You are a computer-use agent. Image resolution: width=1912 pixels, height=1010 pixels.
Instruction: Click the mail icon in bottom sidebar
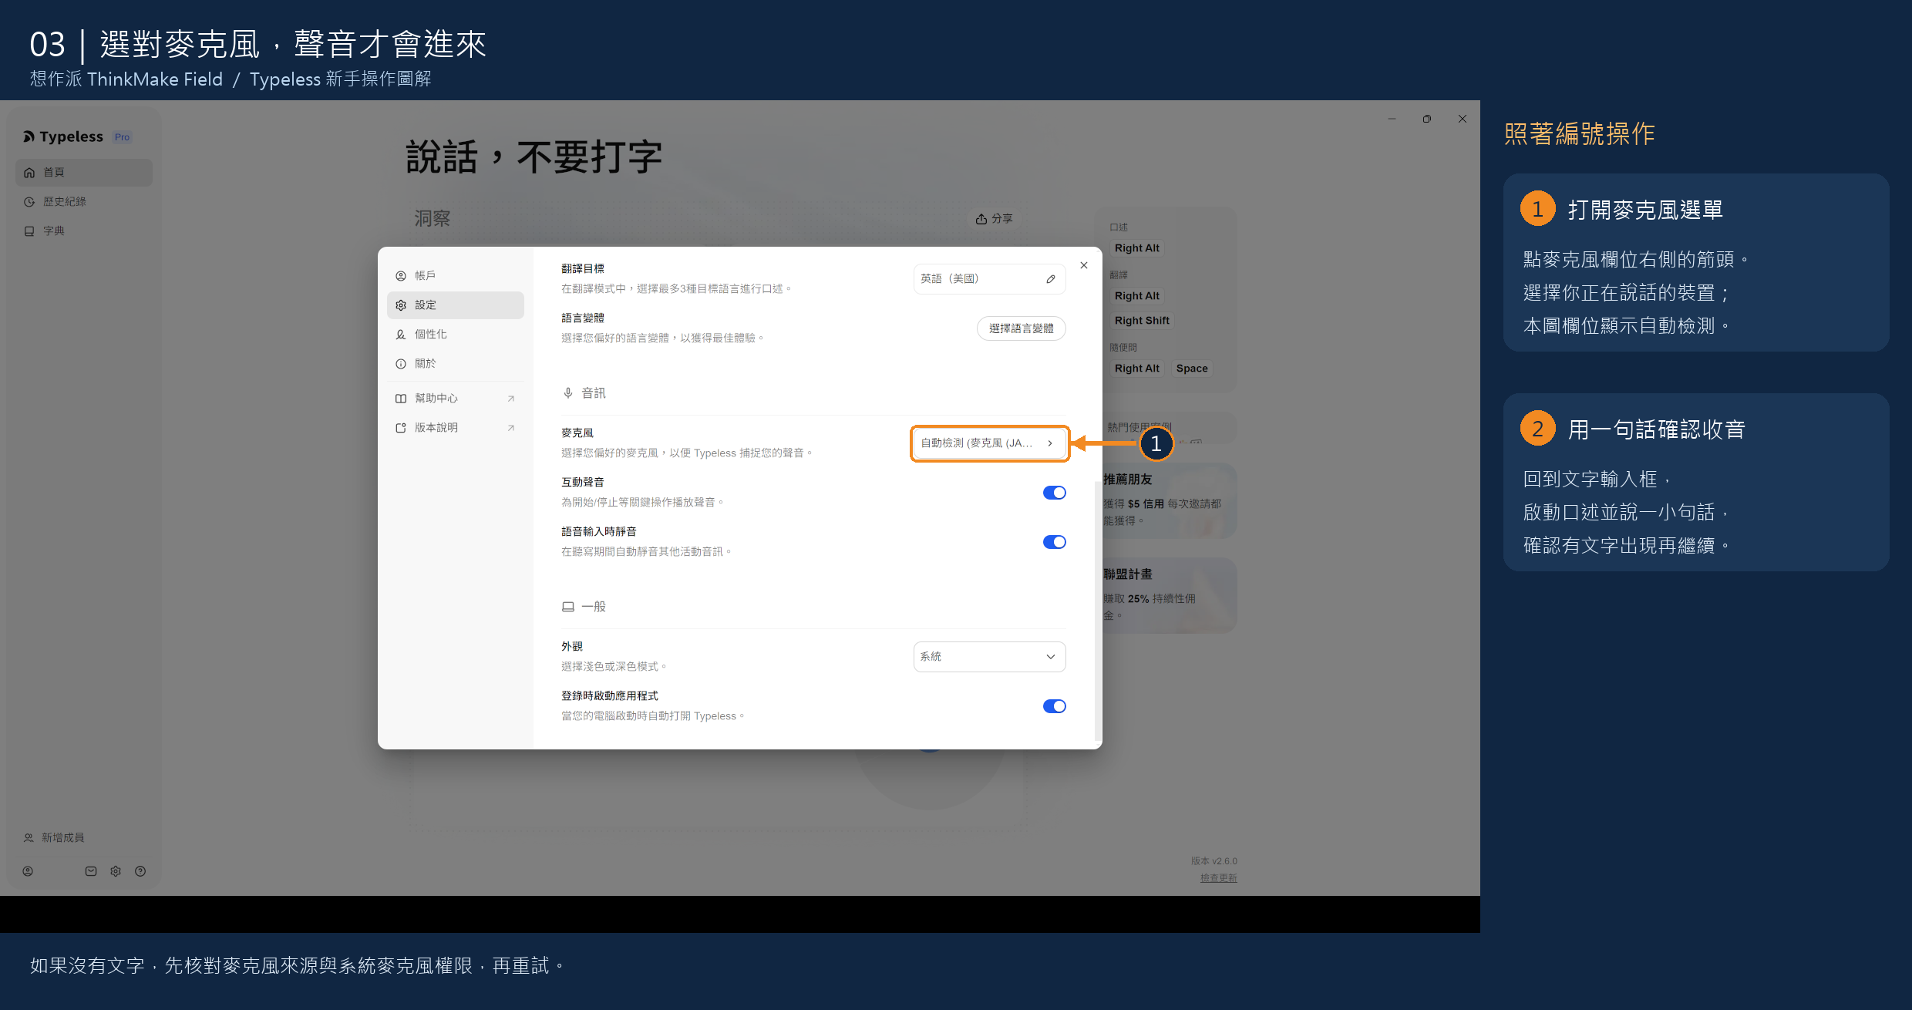91,871
